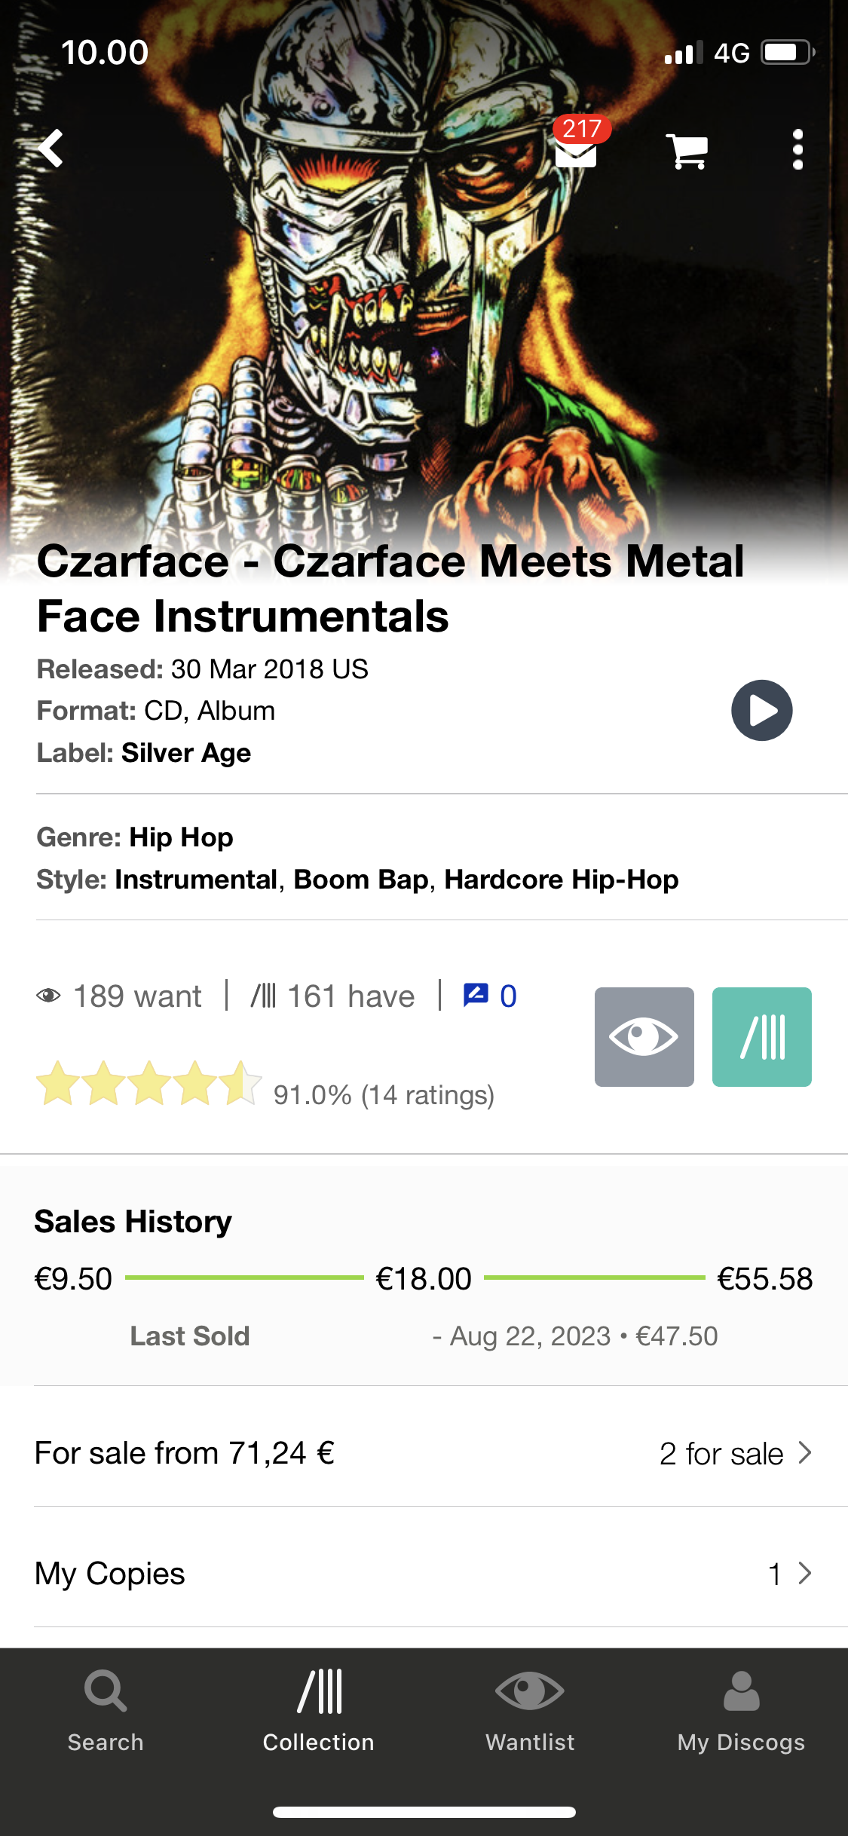Expand the My Copies row
Screen dimensions: 848x1836
[x=788, y=1574]
